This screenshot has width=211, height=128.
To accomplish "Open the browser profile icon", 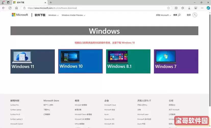I will tap(3, 2).
